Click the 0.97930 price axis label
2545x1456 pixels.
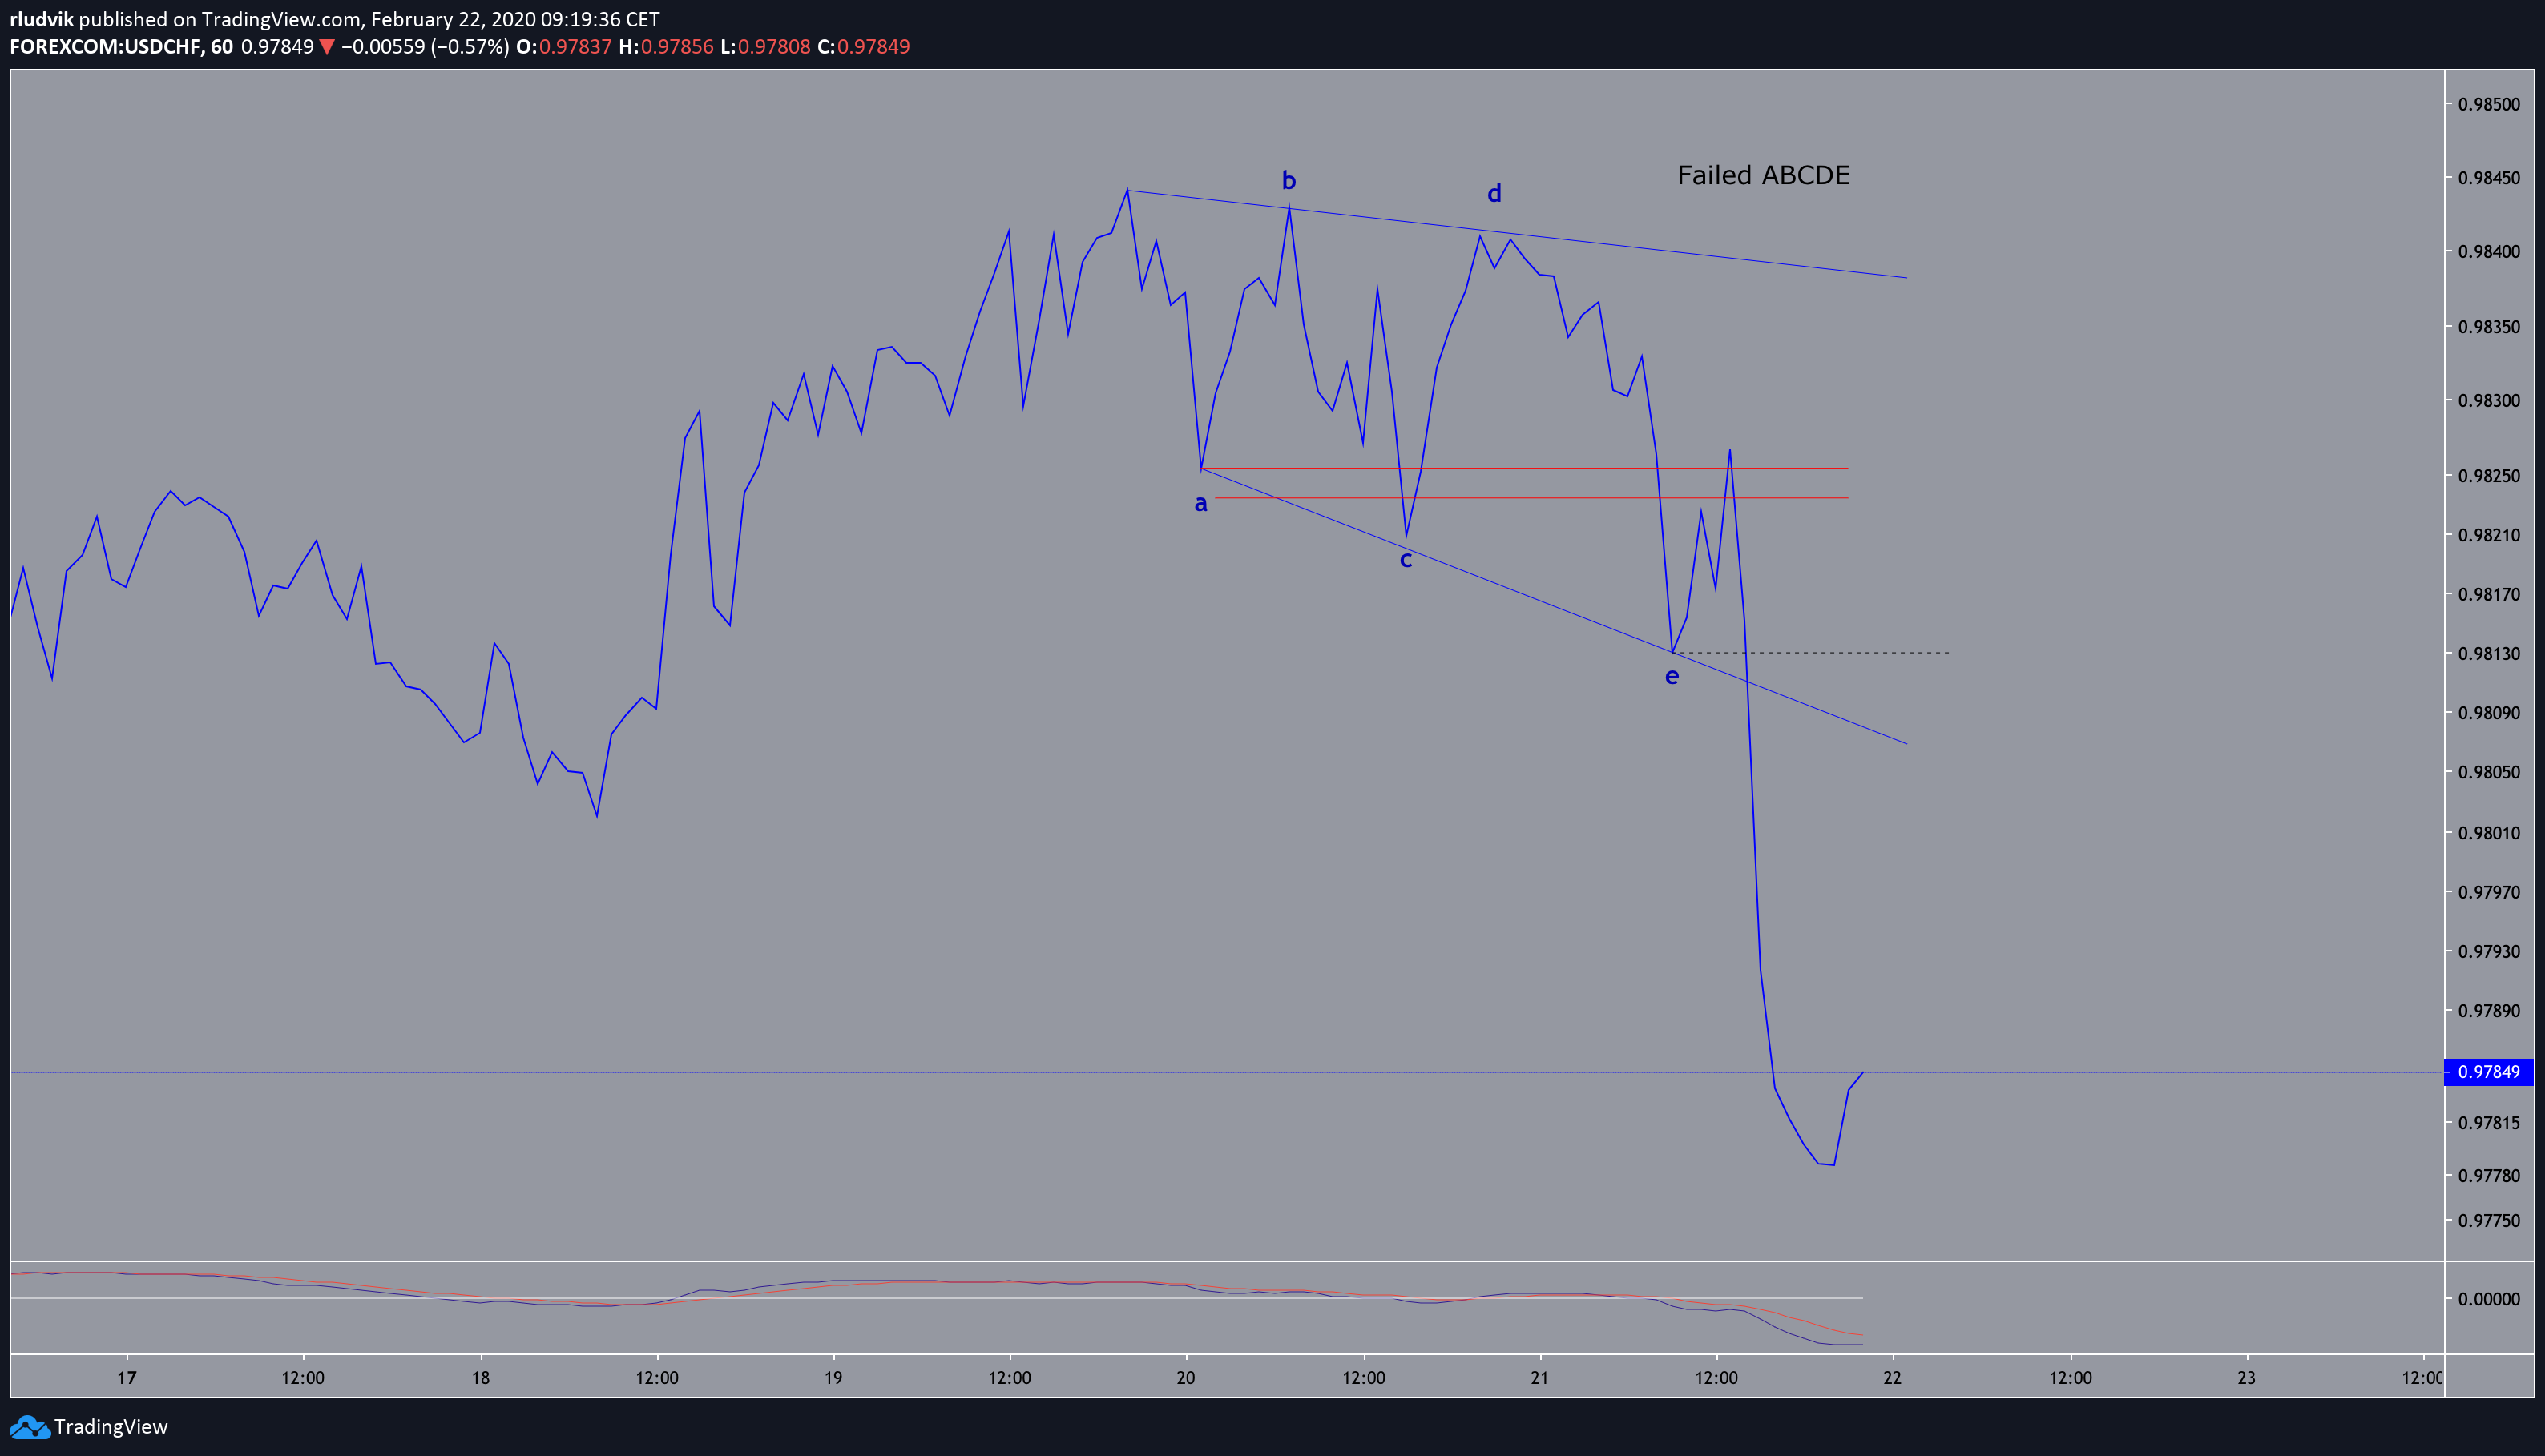point(2488,951)
